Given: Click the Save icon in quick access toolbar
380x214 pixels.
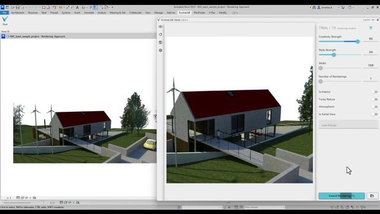Looking at the screenshot, I should point(17,8).
